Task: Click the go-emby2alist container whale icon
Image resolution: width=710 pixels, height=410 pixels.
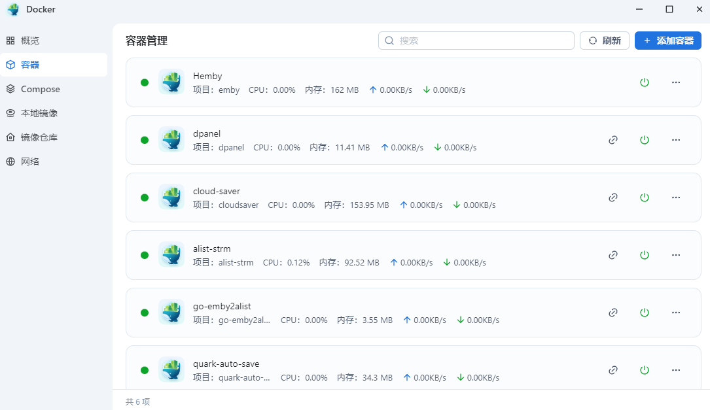Action: point(171,312)
